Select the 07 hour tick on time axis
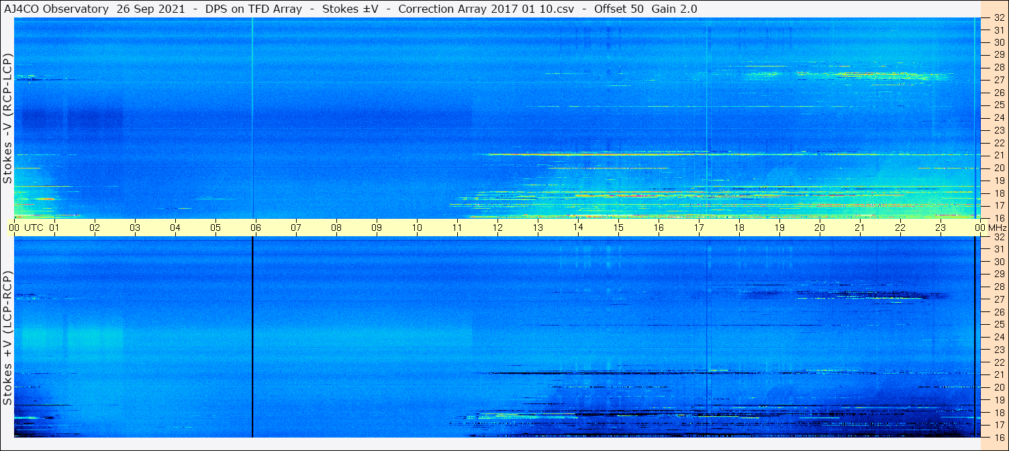 click(x=296, y=228)
